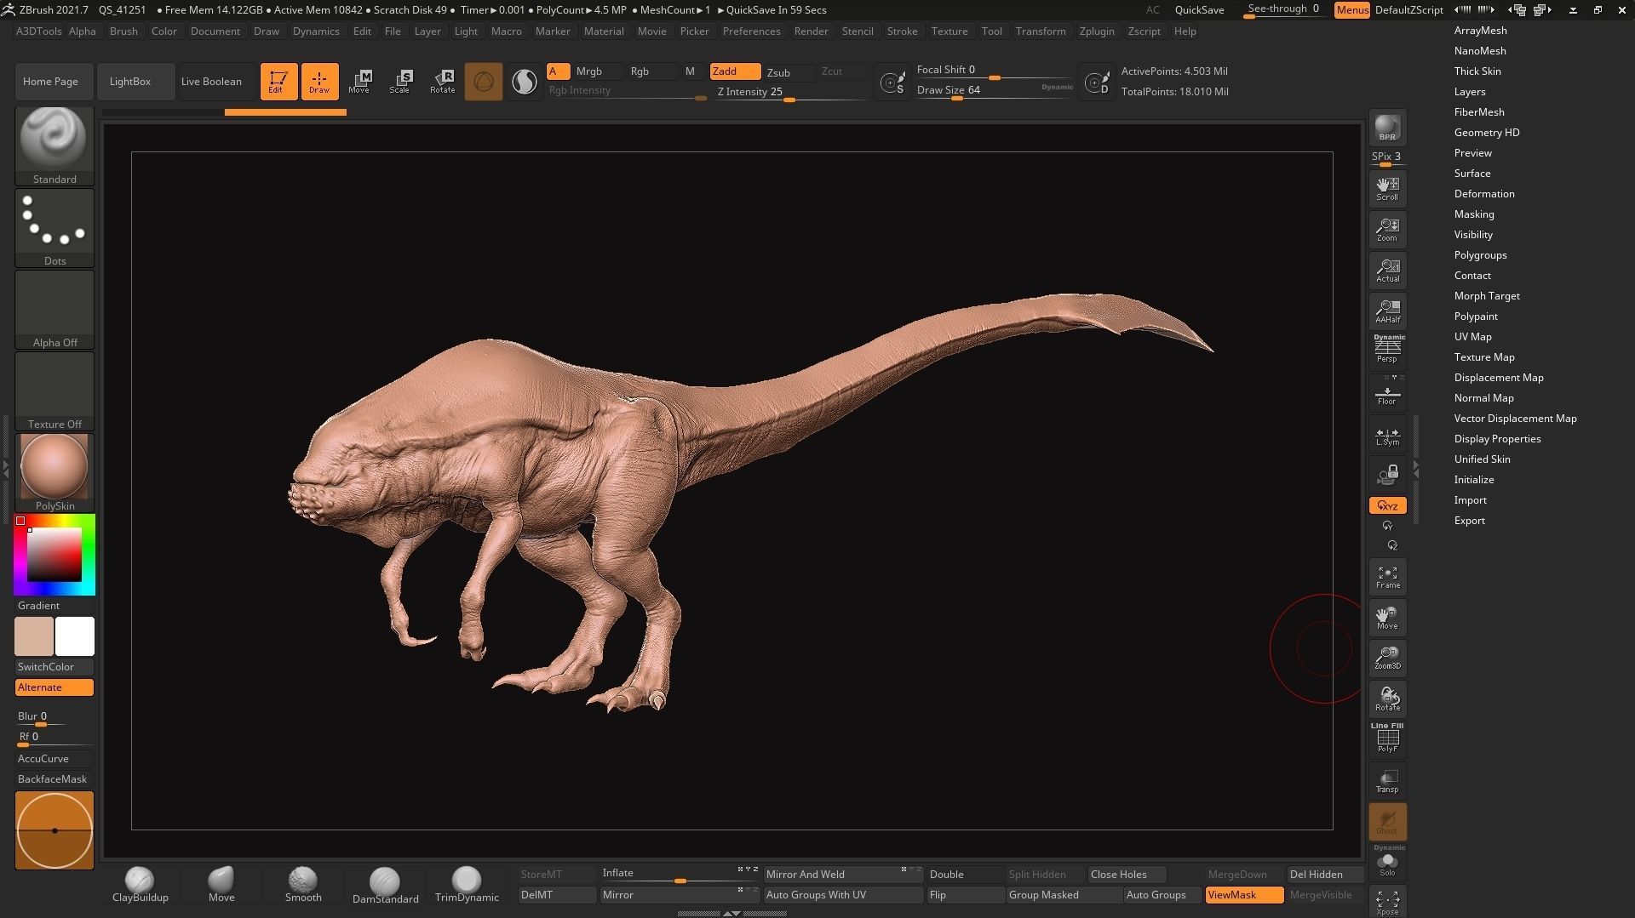This screenshot has width=1635, height=918.
Task: Expand the Deformation subpalette
Action: (x=1483, y=194)
